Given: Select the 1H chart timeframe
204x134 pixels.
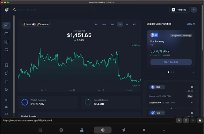Looking at the screenshot, I should tap(96, 24).
